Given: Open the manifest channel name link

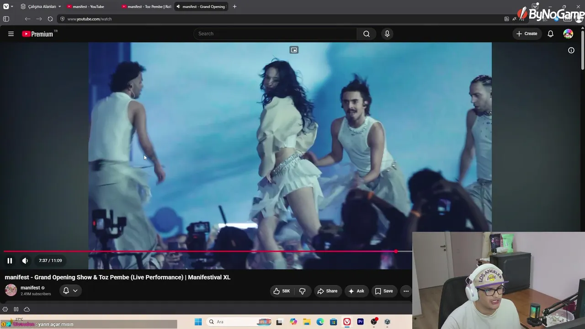Looking at the screenshot, I should (30, 288).
